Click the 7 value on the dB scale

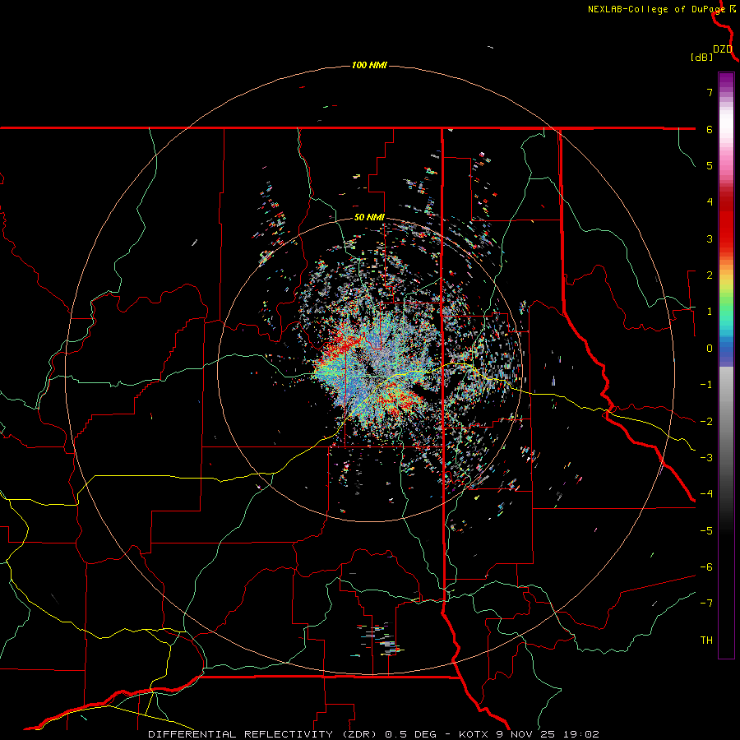[710, 92]
